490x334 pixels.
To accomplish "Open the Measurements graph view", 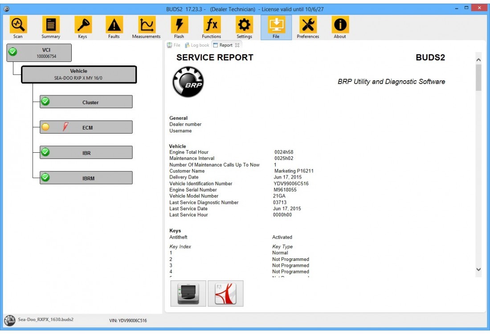I will tap(146, 27).
